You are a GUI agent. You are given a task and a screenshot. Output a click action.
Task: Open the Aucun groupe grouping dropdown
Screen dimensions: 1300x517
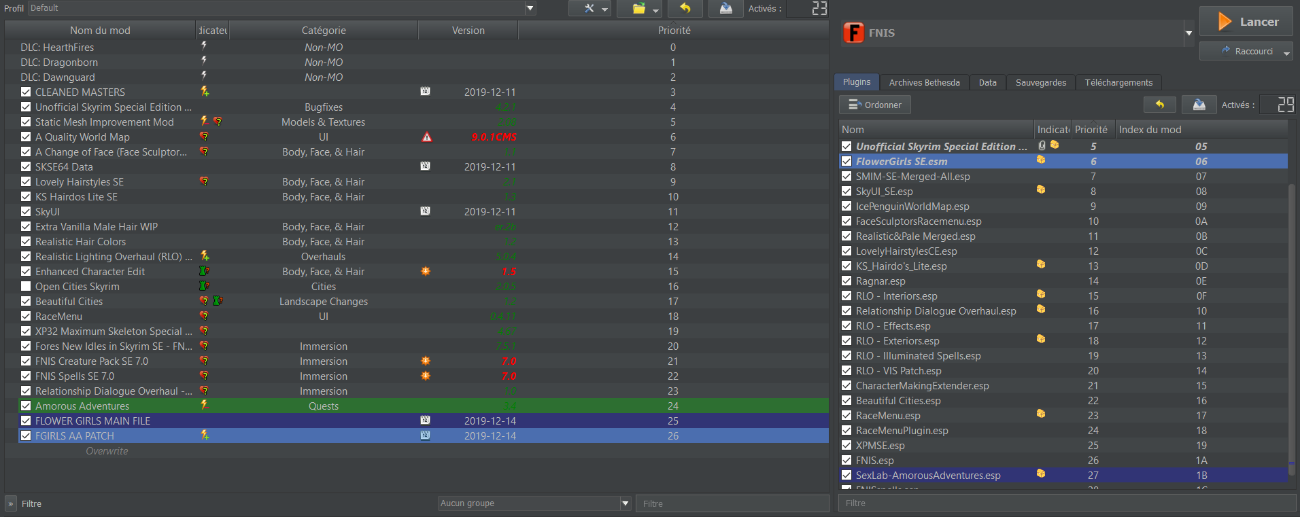[x=535, y=503]
